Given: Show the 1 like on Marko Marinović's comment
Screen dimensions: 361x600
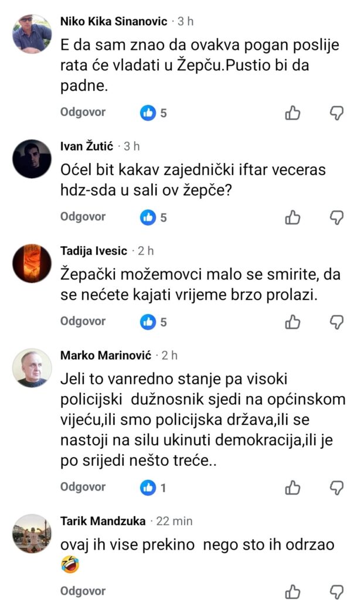Looking at the screenshot, I should click(x=154, y=487).
